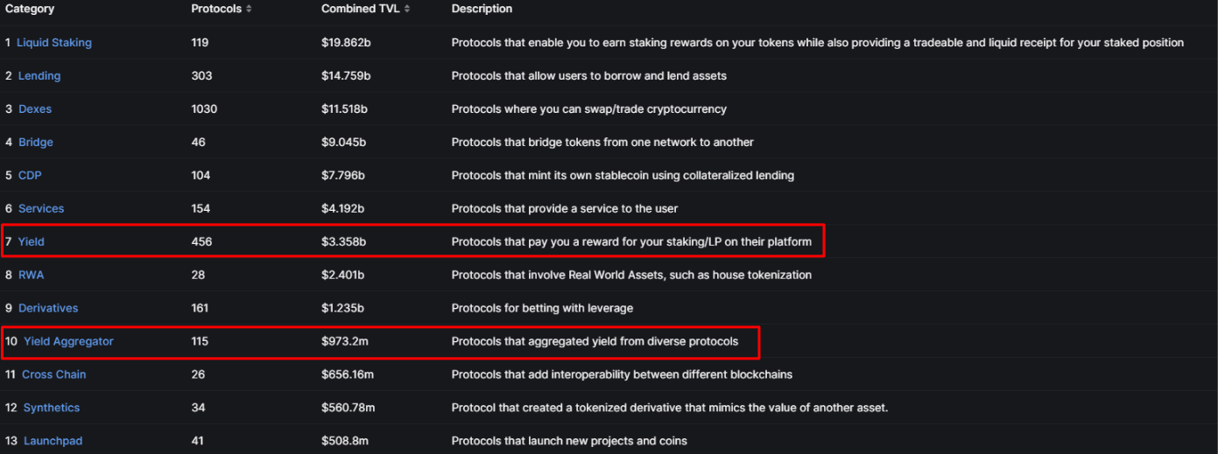Open the Yield category

click(31, 242)
